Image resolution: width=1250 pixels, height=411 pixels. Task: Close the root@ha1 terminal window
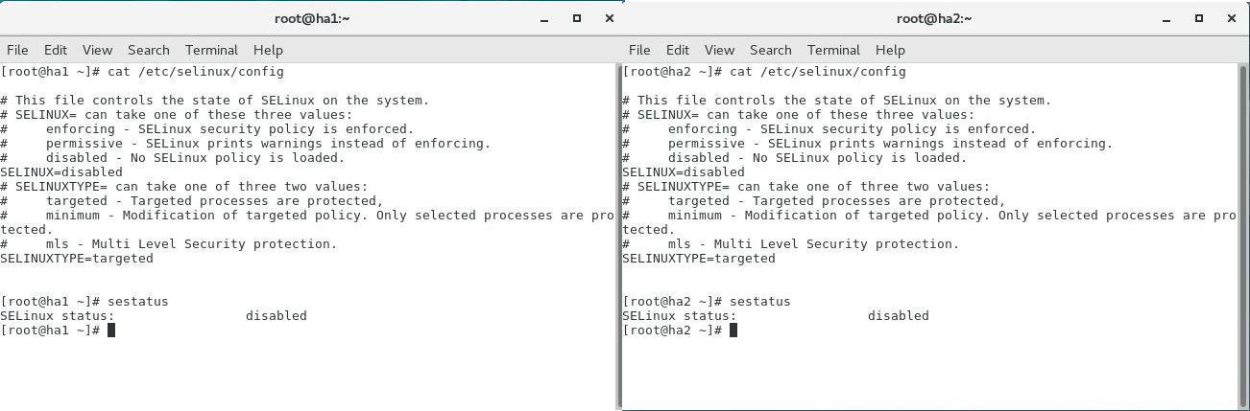click(x=610, y=18)
